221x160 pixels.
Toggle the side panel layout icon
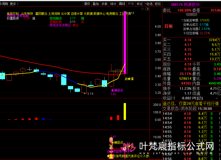tap(147, 9)
